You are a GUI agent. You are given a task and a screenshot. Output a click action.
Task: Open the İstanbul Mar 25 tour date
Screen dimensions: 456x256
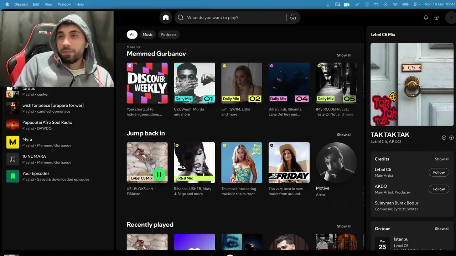pyautogui.click(x=412, y=244)
